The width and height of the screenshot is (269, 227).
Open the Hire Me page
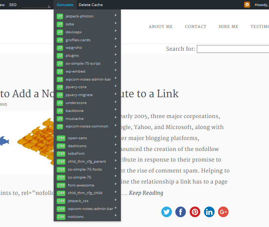pyautogui.click(x=228, y=26)
